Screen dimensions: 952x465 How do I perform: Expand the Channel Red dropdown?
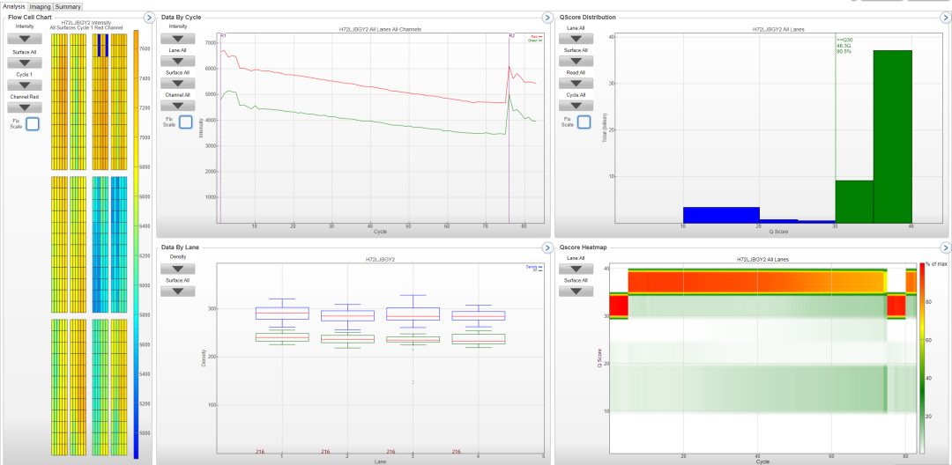(x=25, y=107)
